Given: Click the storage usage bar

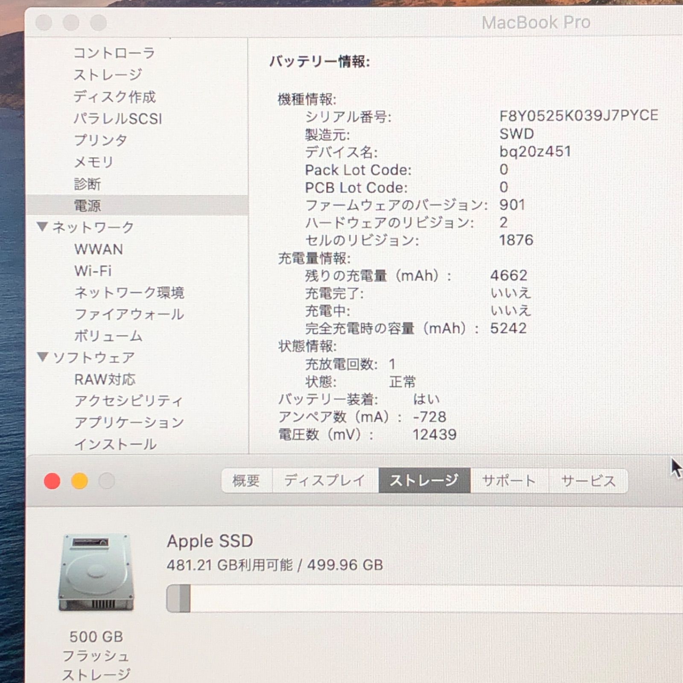Looking at the screenshot, I should 425,599.
